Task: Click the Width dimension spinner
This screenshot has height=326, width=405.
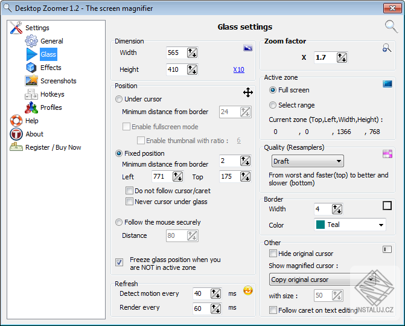Action: coord(192,53)
